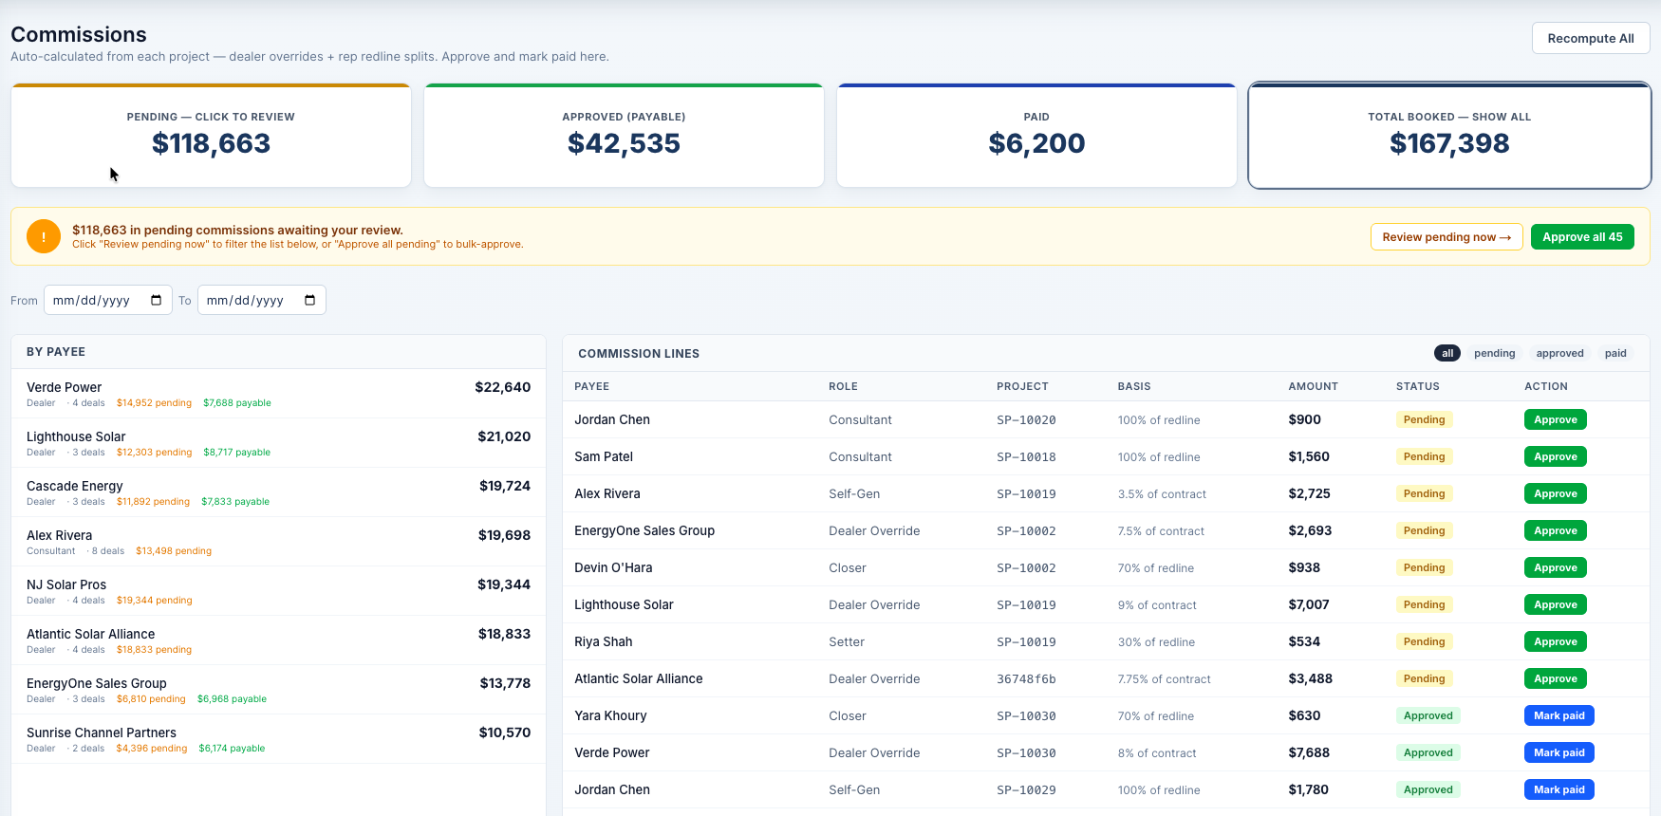Approve Sam Patel's $1,560 commission
The width and height of the screenshot is (1661, 816).
coord(1556,456)
